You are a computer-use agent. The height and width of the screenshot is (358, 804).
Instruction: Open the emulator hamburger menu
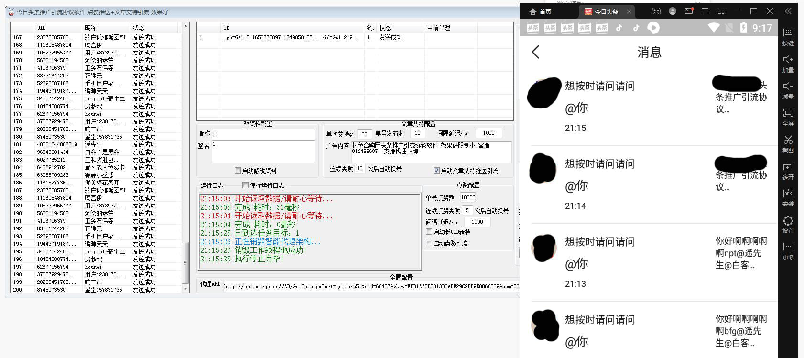pos(705,11)
